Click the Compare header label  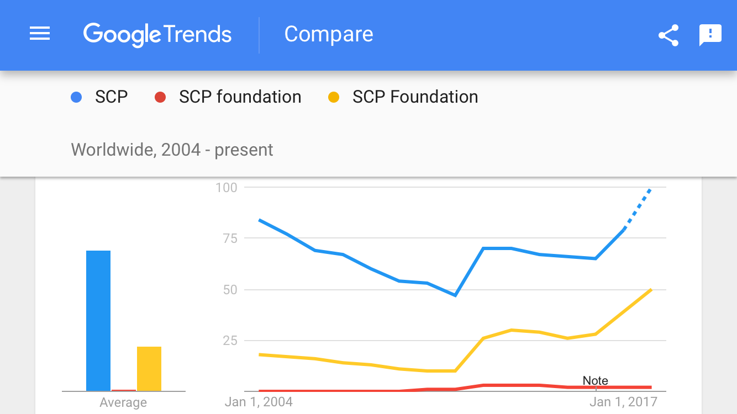point(329,34)
